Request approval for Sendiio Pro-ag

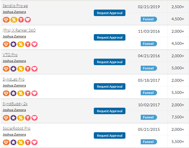110,13
